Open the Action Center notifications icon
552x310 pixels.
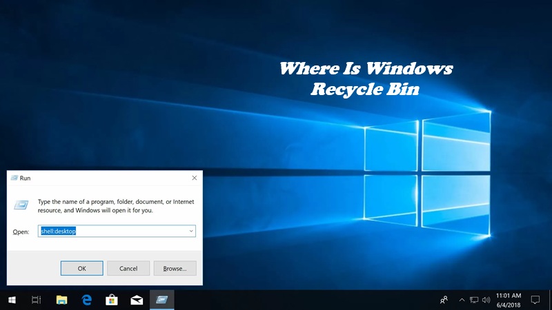[535, 300]
